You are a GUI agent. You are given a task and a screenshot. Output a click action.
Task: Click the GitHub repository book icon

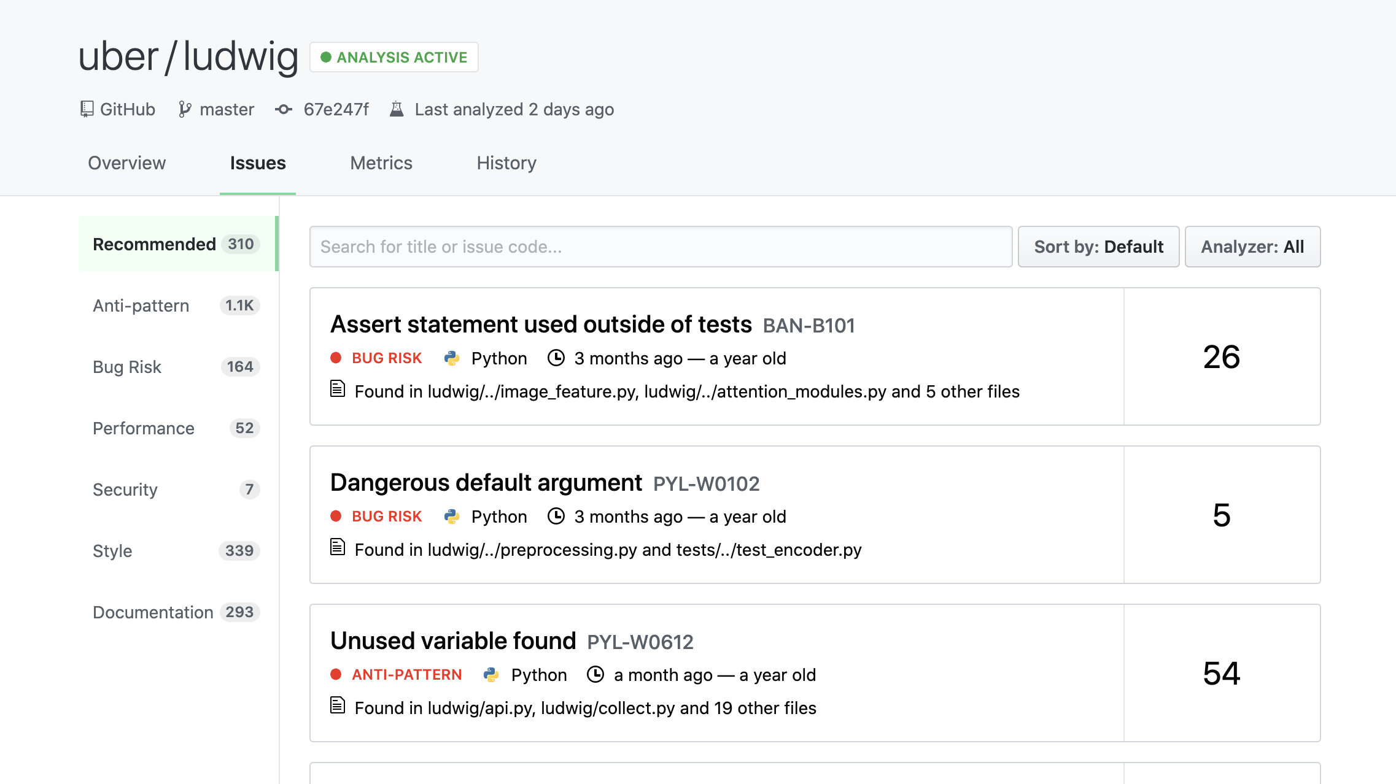[x=87, y=109]
